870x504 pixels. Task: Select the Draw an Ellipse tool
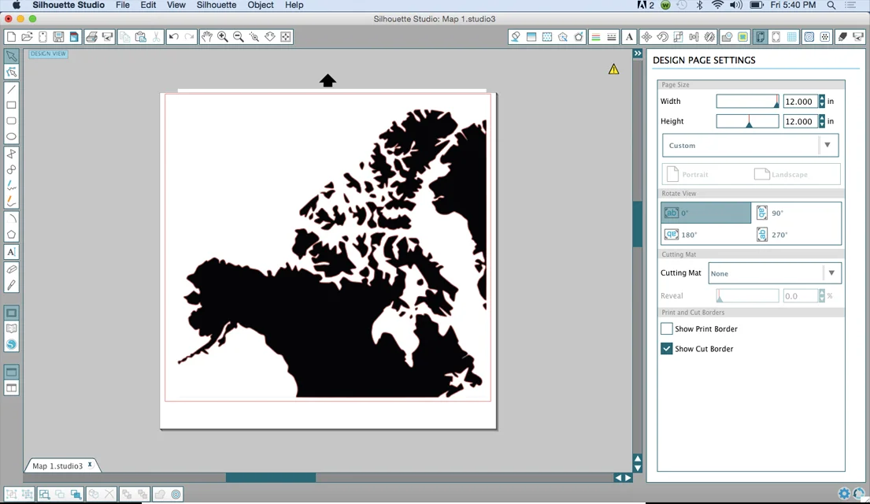[11, 136]
